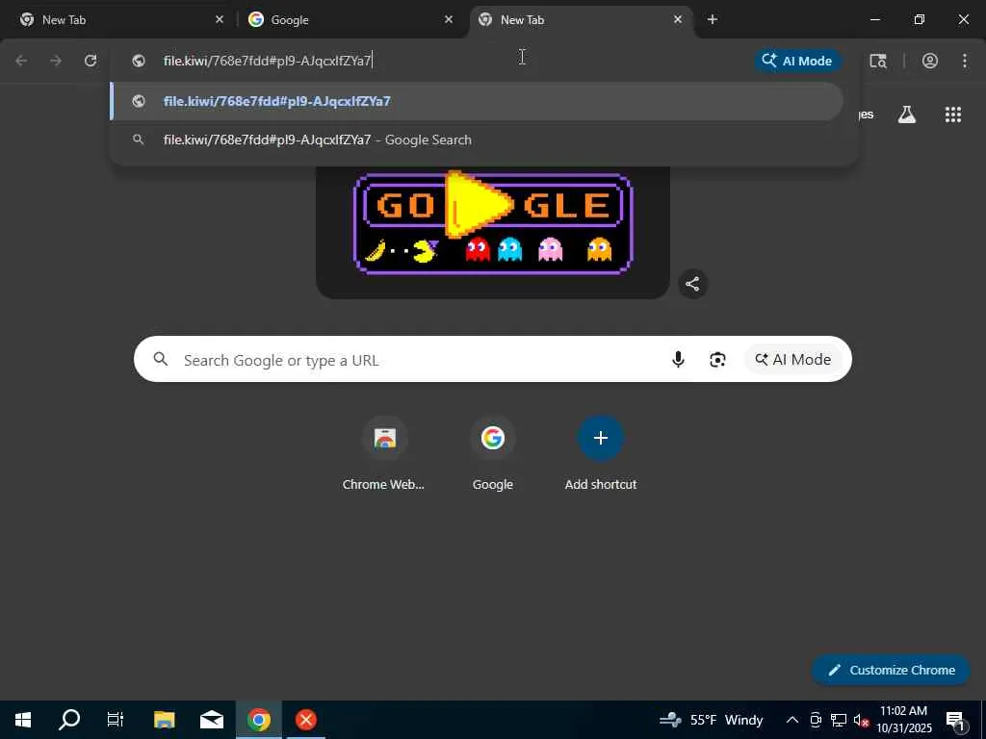
Task: Select the file.kiwi URL suggestion
Action: [477, 101]
